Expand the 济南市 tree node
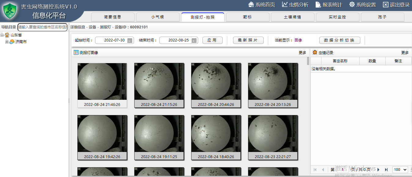Viewport: 412px width, 177px height. coord(7,42)
